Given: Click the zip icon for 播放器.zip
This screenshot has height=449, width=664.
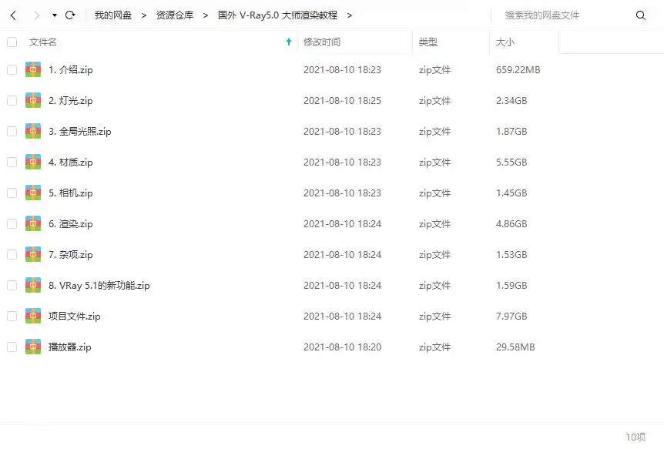Looking at the screenshot, I should tap(33, 347).
